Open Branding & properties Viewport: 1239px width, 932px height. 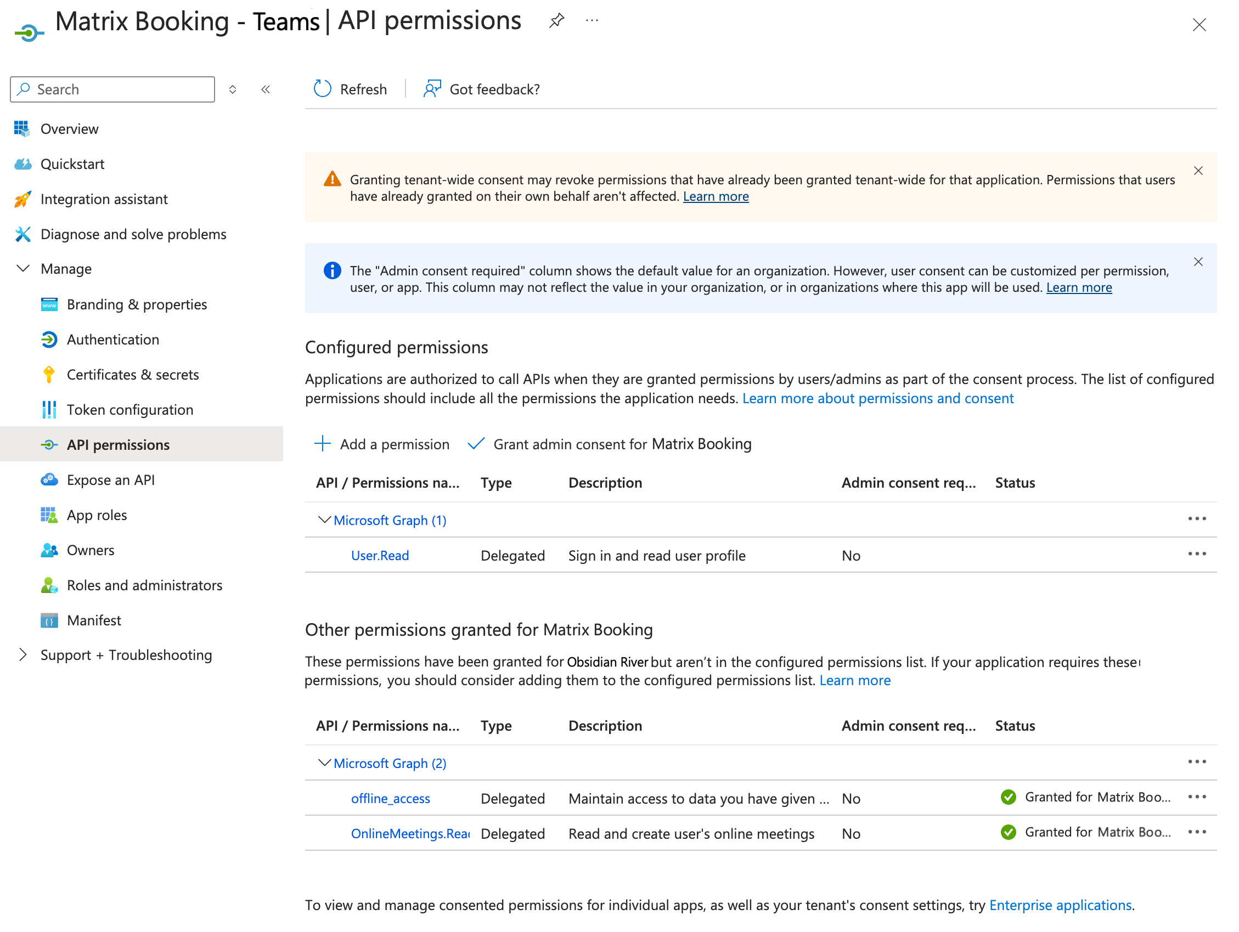tap(136, 304)
